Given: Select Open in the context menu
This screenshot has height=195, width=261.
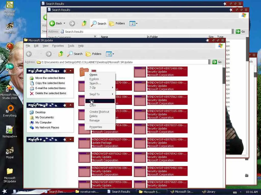Looking at the screenshot, I should pos(100,75).
